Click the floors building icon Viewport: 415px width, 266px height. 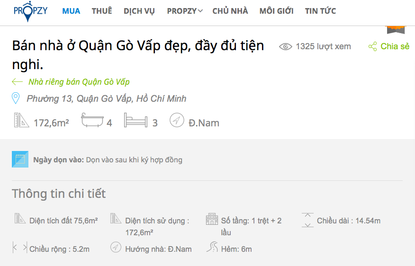click(212, 219)
